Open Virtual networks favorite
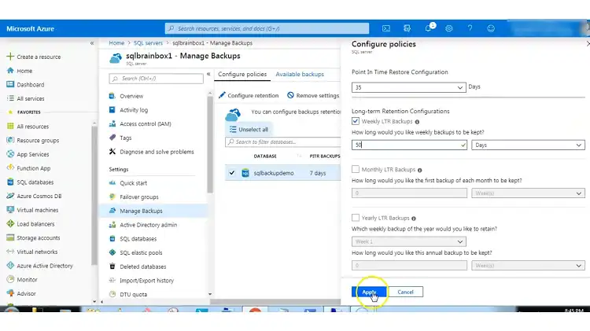This screenshot has height=331, width=590. [32, 252]
